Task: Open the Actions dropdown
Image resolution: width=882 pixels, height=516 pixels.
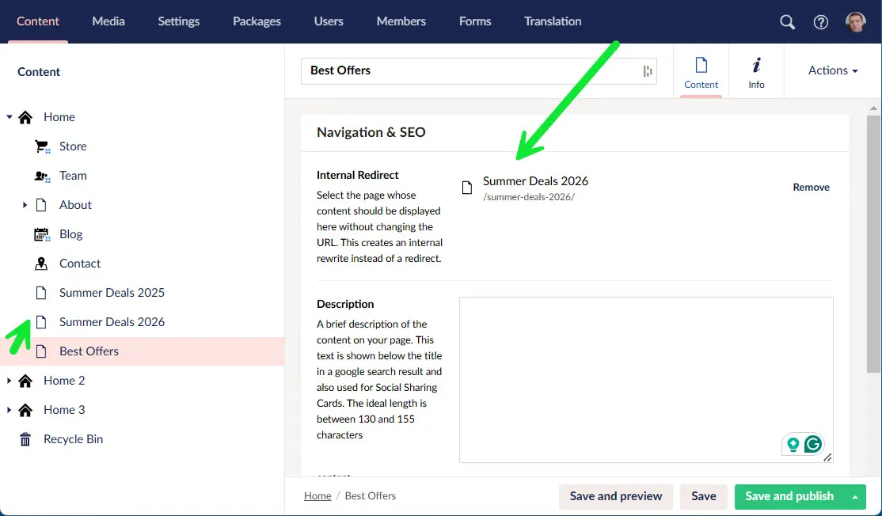Action: pos(831,70)
